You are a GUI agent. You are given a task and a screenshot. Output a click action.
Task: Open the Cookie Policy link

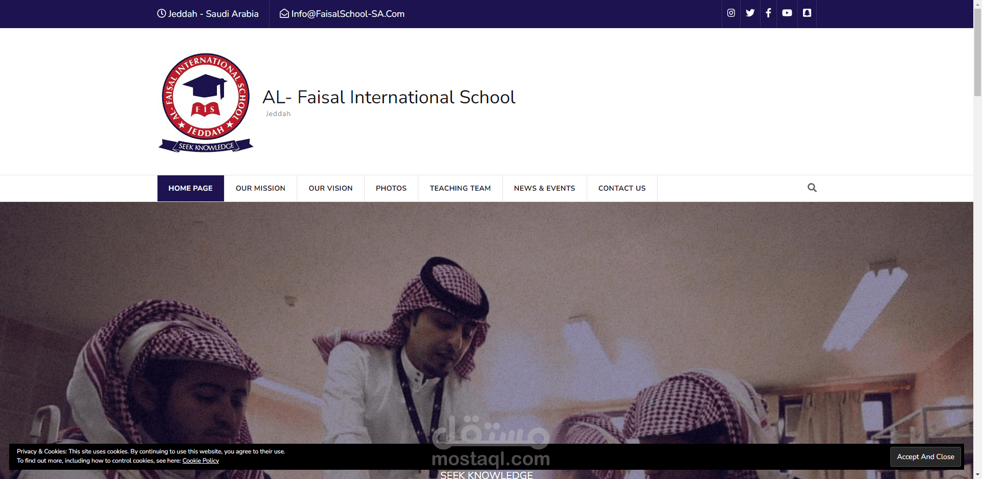200,461
